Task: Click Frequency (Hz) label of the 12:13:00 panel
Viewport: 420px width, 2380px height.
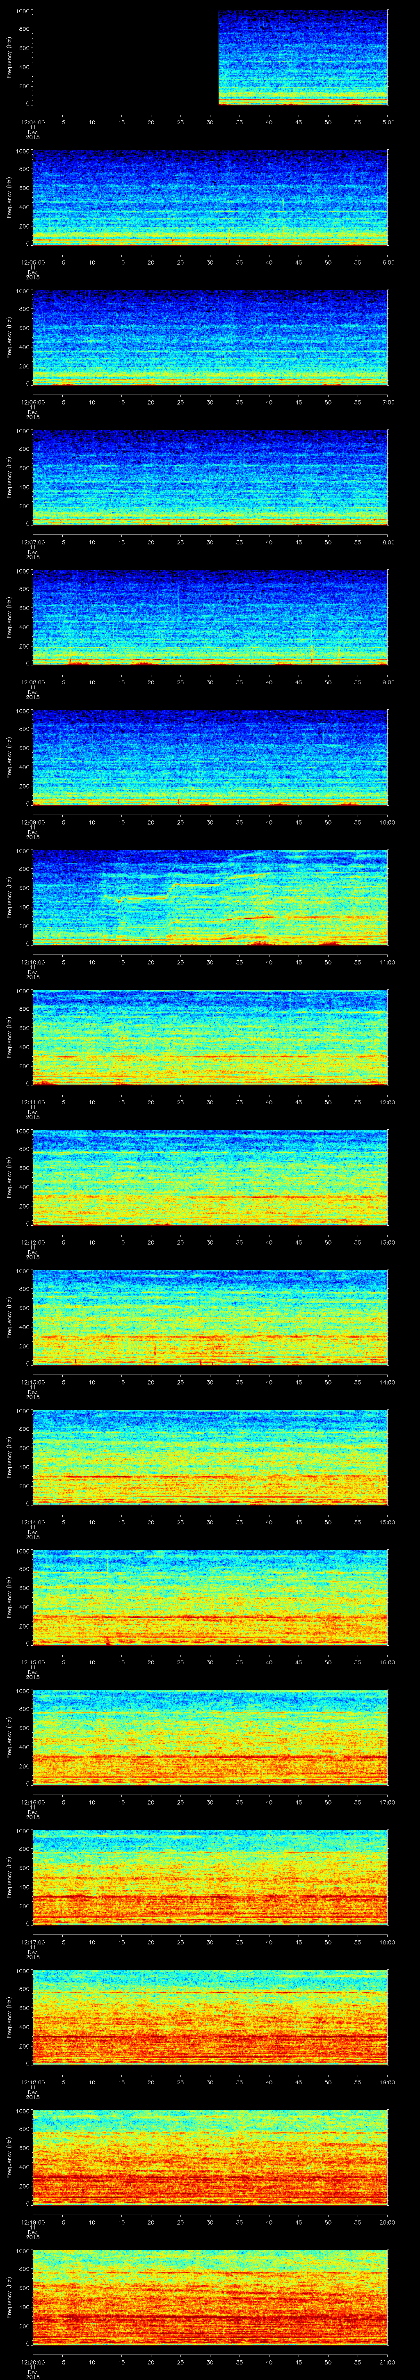Action: [x=9, y=1318]
